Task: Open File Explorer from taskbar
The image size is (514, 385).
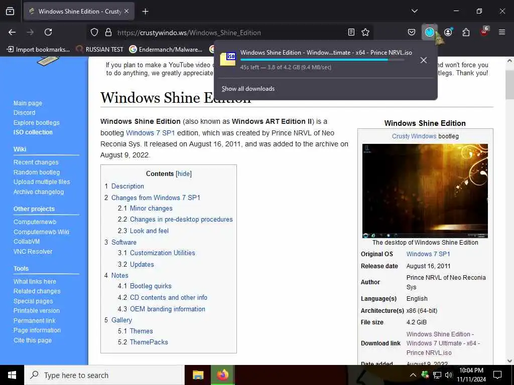Action: (198, 375)
